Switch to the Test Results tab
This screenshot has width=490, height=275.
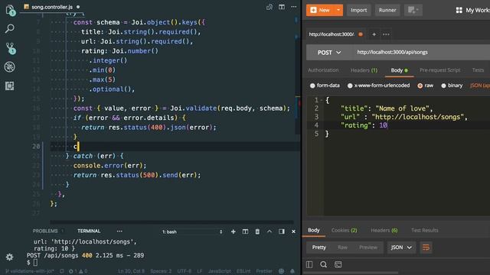(x=424, y=231)
